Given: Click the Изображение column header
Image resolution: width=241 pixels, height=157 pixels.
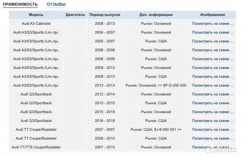Looking at the screenshot, I should [213, 15].
